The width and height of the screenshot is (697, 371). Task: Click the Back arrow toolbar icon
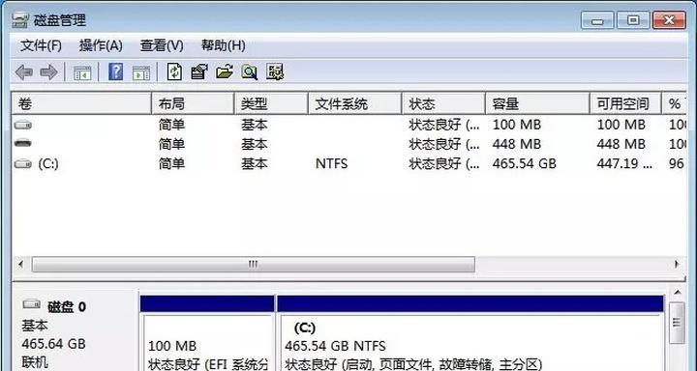23,71
